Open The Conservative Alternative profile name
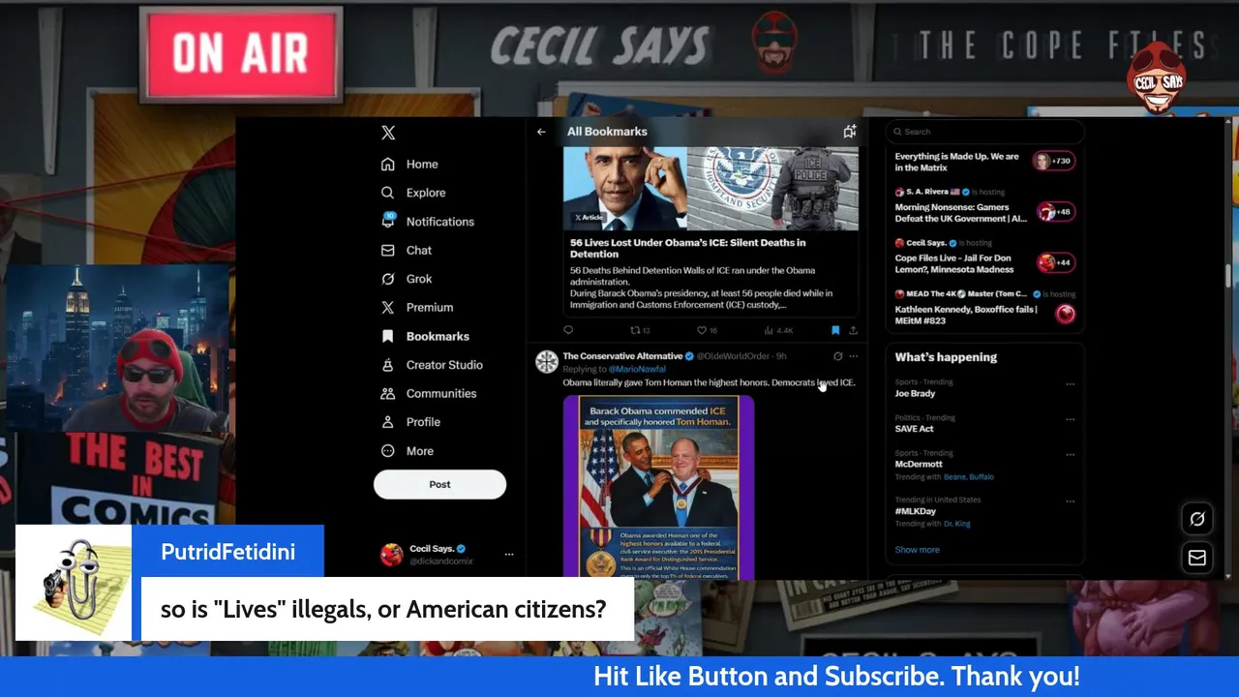The height and width of the screenshot is (697, 1239). click(x=622, y=356)
